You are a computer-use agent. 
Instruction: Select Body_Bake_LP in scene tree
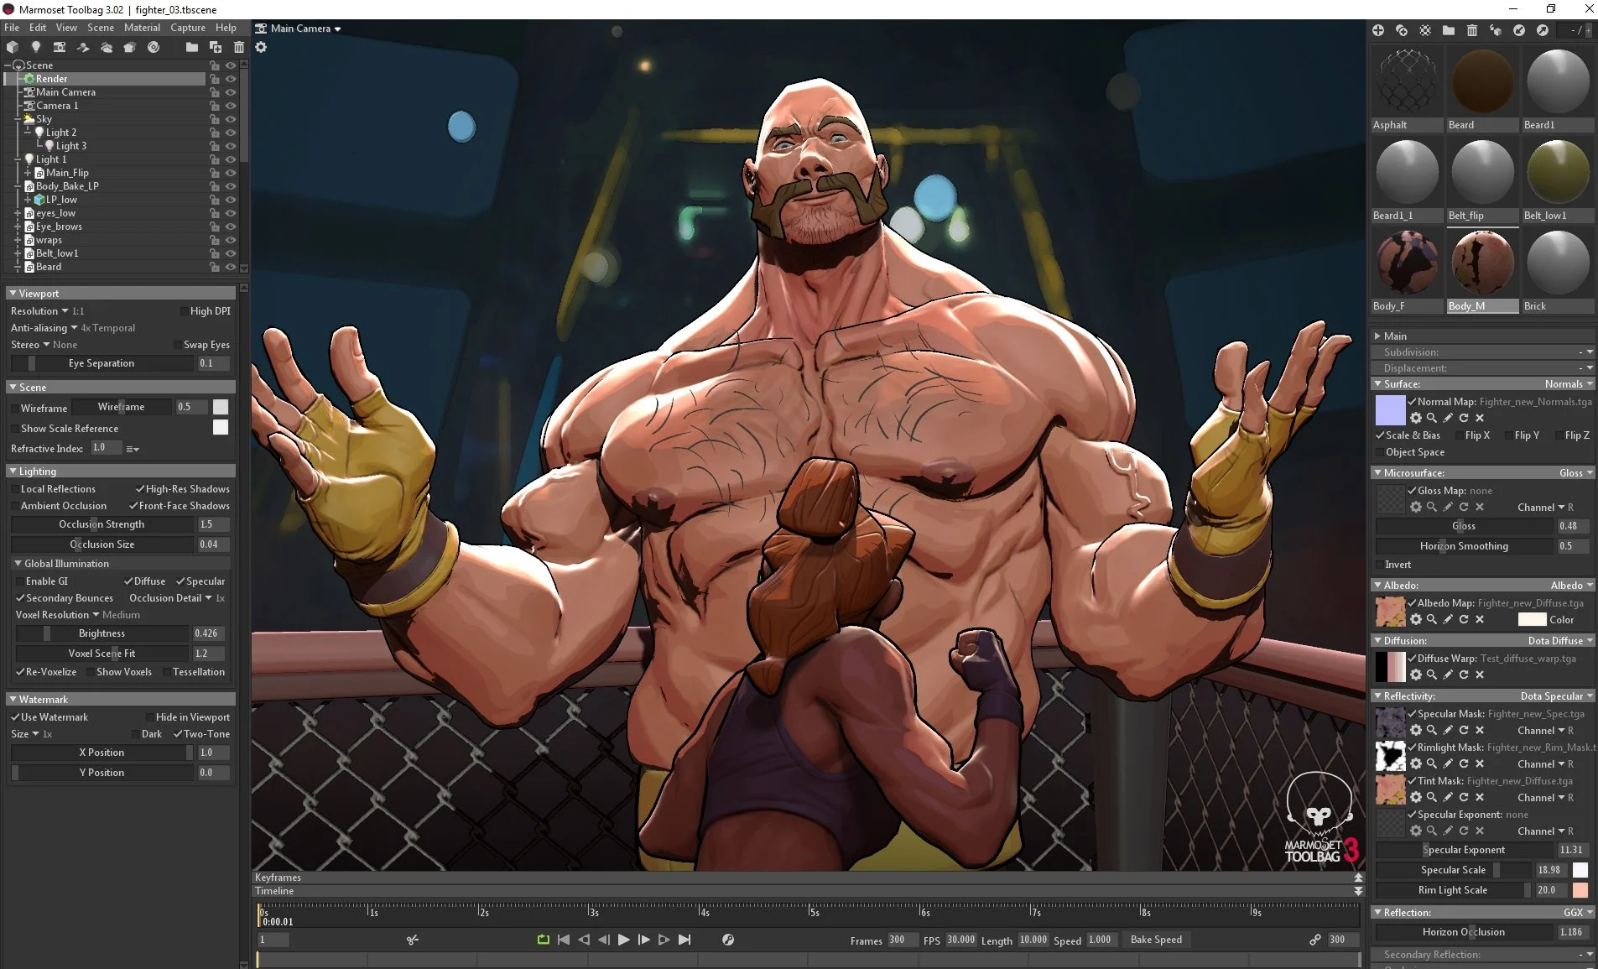[x=67, y=186]
